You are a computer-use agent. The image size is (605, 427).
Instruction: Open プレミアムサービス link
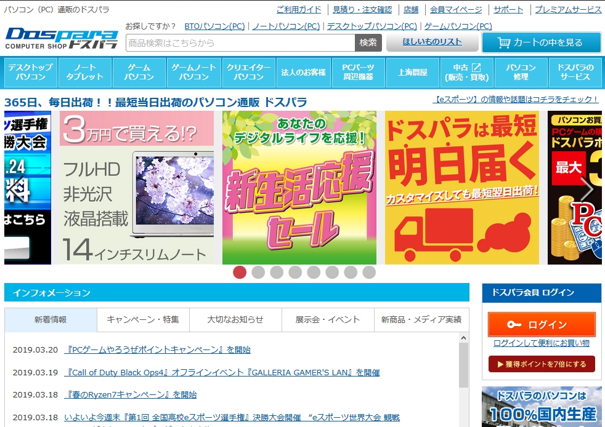(x=568, y=10)
